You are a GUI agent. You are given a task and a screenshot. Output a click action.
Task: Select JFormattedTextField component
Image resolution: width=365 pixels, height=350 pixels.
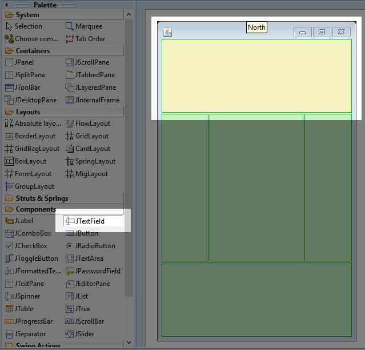click(x=33, y=271)
